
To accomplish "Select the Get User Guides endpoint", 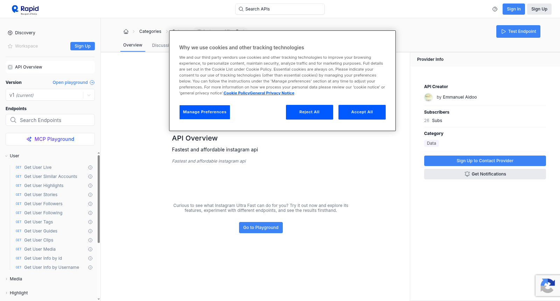I will [41, 231].
